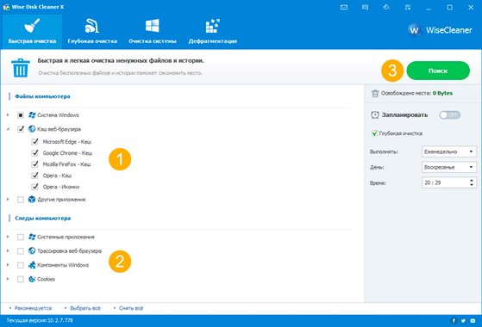The height and width of the screenshot is (327, 482).
Task: Open the Facebook icon in status bar
Action: [x=454, y=321]
